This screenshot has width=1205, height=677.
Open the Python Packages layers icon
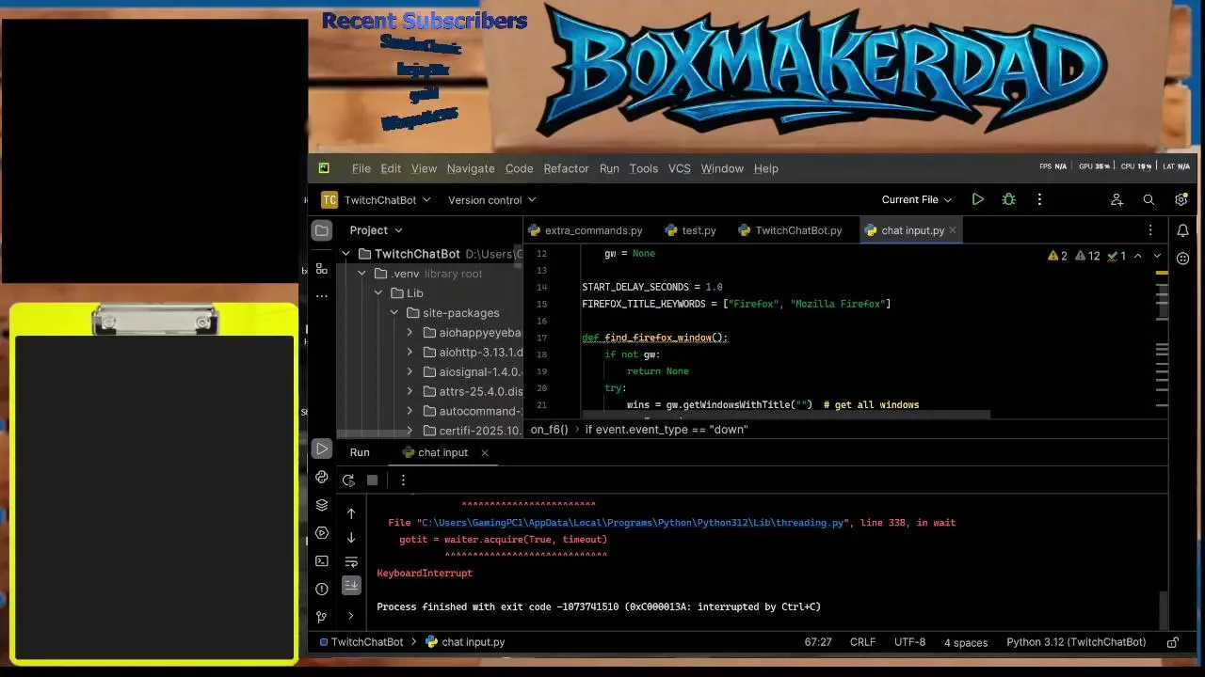click(322, 505)
